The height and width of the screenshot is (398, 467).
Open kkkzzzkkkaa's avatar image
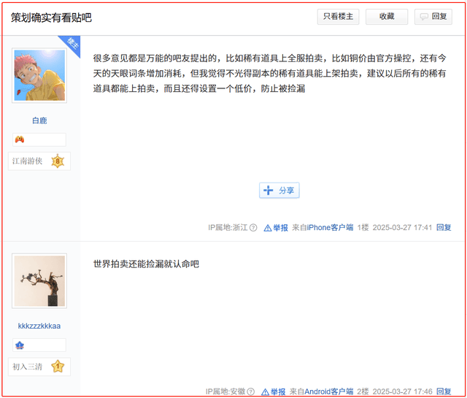(39, 281)
